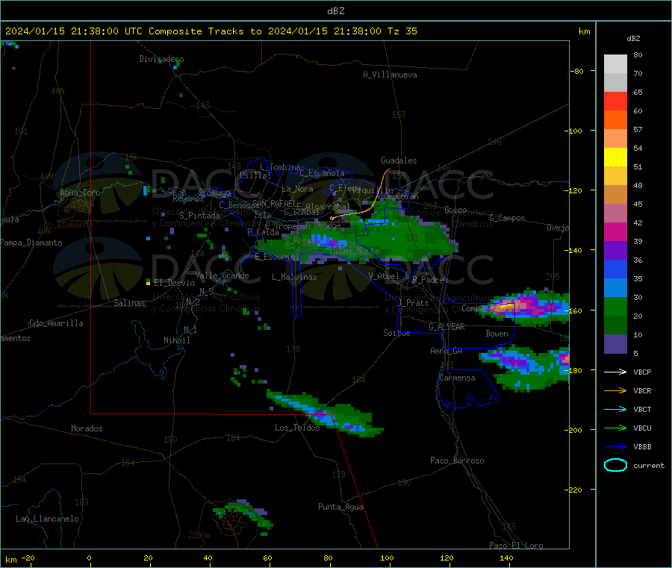Click the 'Divisadero' map label
Viewport: 672px width, 568px height.
pos(161,59)
